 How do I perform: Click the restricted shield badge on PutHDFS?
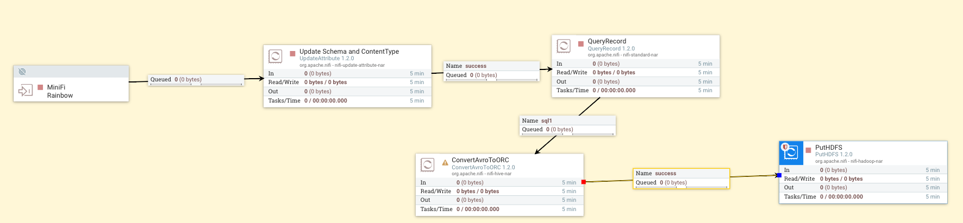pos(785,147)
